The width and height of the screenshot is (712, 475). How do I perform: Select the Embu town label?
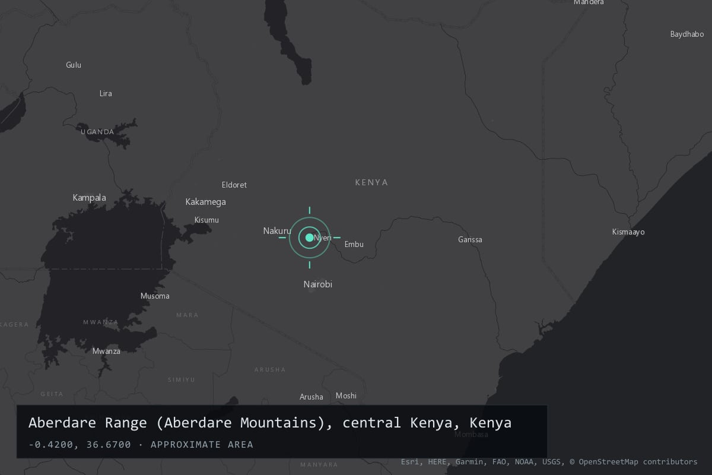click(354, 244)
